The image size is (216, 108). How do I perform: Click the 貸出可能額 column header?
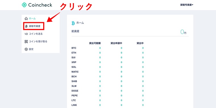[x=95, y=43]
